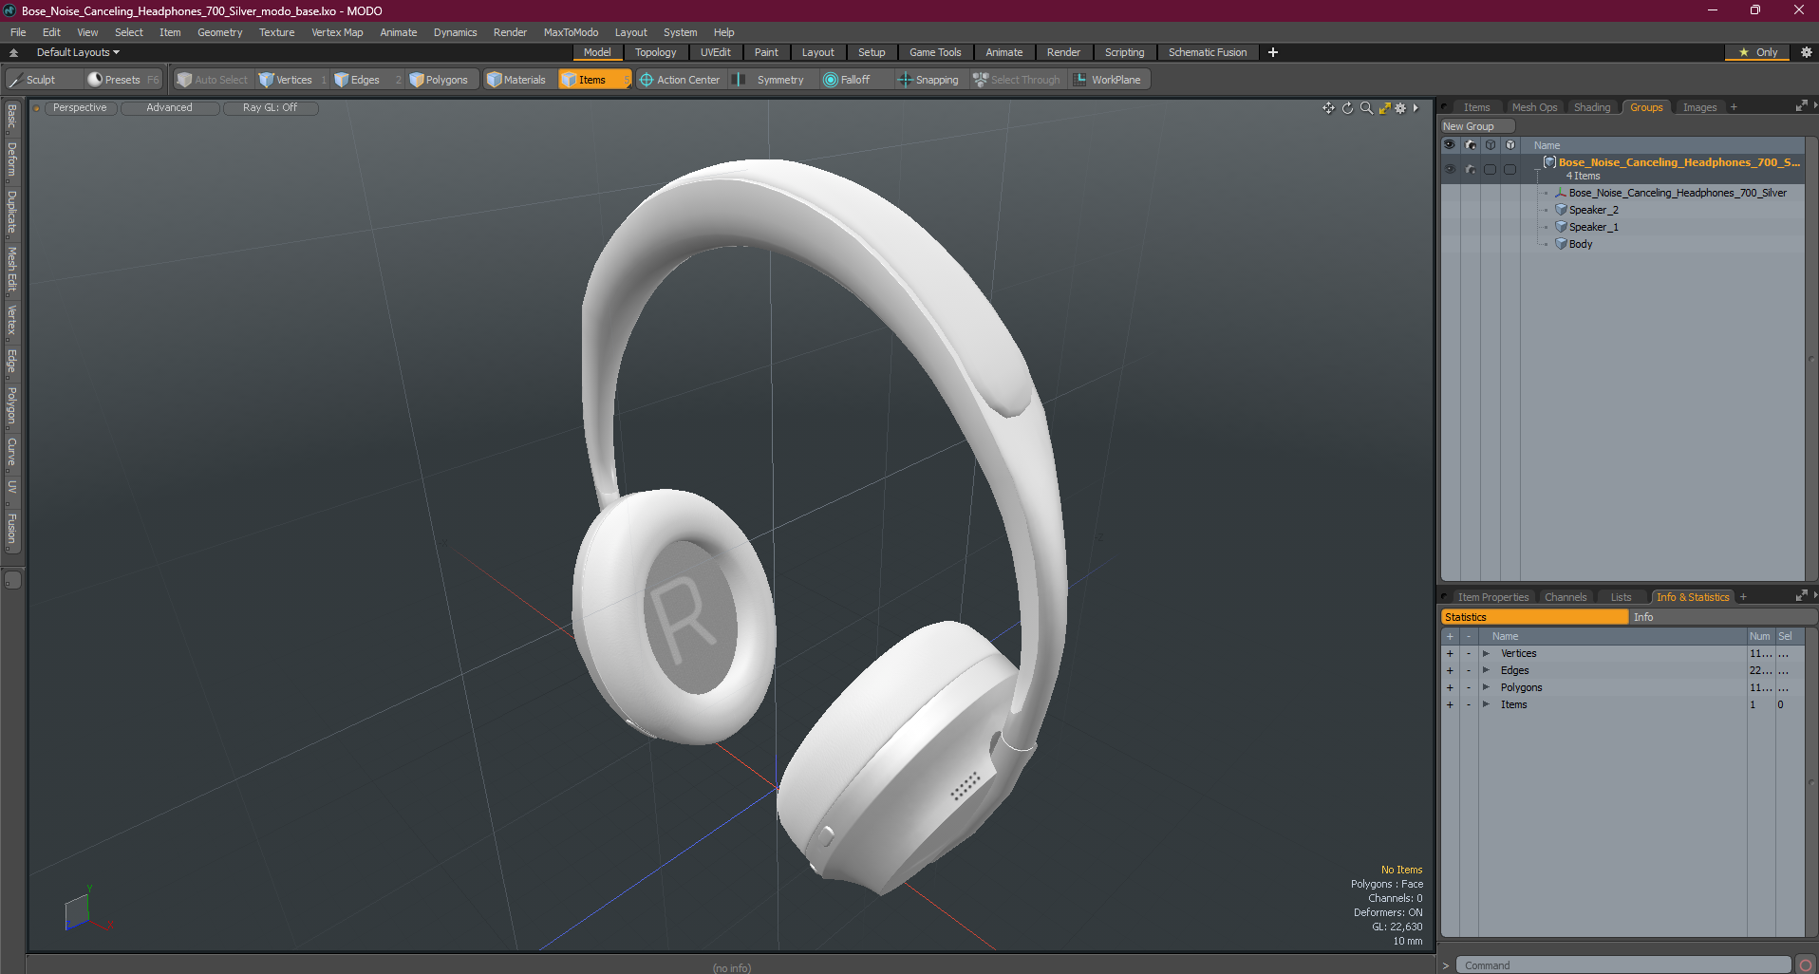Click minus for the Vertices statistics row

pyautogui.click(x=1468, y=653)
